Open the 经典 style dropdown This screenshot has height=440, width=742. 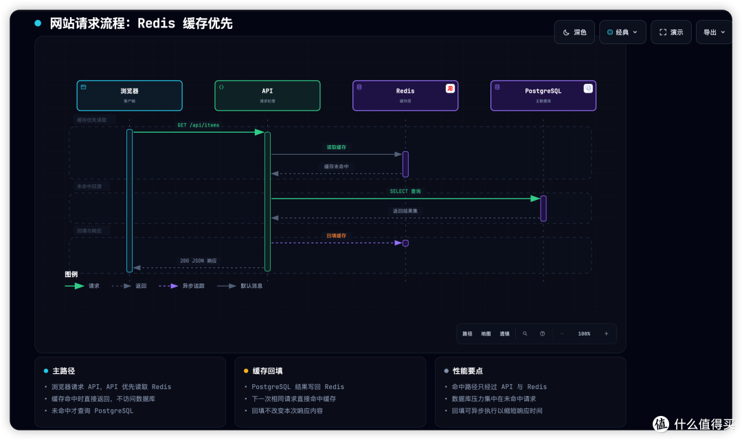tap(622, 32)
